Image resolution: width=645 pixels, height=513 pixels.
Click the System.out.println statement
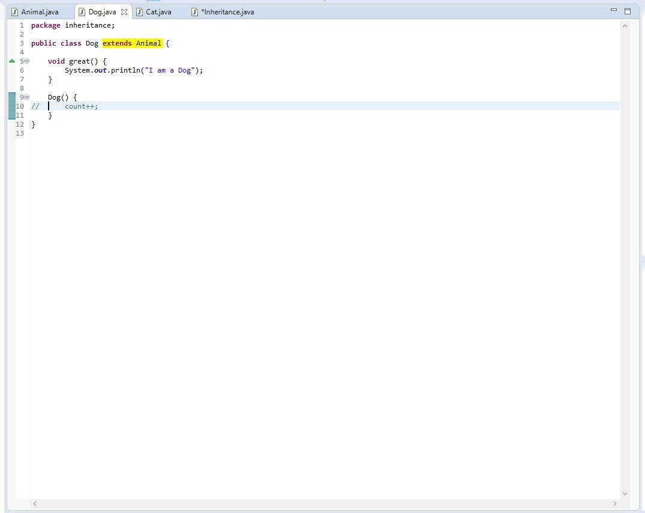pos(134,70)
